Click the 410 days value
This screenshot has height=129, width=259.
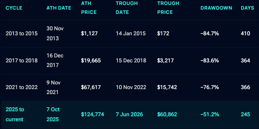[245, 33]
